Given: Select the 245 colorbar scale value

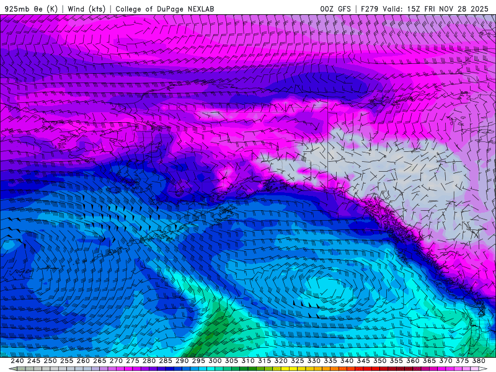Looking at the screenshot, I should [33, 361].
